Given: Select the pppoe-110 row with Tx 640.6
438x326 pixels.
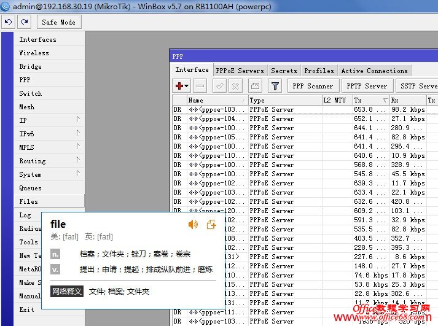Looking at the screenshot, I should 305,155.
